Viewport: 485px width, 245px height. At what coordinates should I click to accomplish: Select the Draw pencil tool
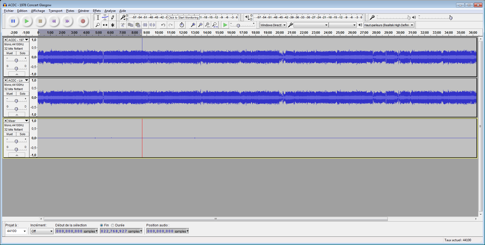click(113, 18)
